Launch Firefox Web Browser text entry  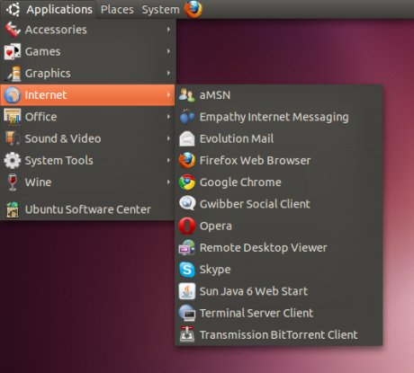click(256, 161)
